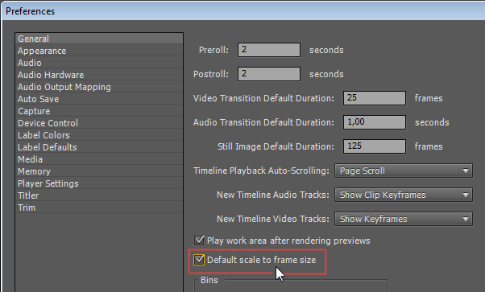Open New Timeline Video Tracks dropdown
Screen dimensions: 485x292
404,219
